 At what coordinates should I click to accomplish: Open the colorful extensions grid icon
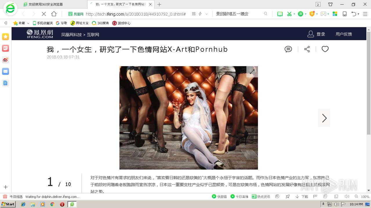point(335,14)
